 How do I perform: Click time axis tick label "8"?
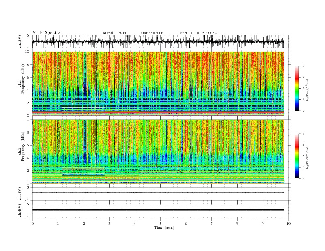pos(237,224)
